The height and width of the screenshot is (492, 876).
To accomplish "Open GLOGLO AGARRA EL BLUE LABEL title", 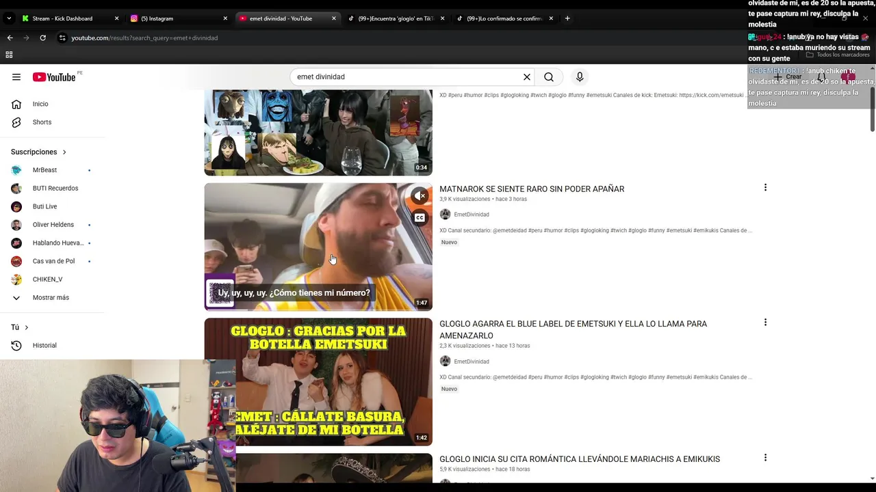I will click(574, 329).
